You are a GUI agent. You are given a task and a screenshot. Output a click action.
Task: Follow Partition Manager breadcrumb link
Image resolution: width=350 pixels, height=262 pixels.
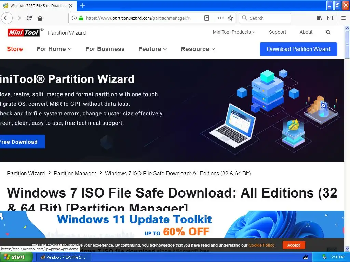click(75, 173)
